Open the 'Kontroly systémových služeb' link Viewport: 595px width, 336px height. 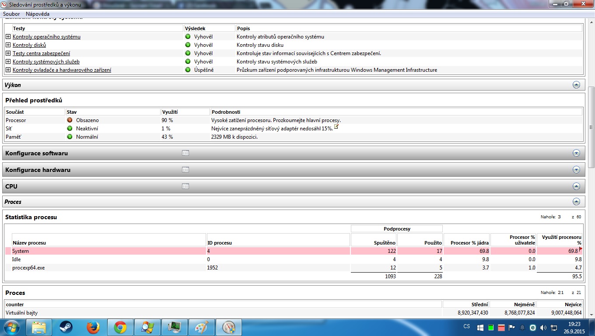(46, 62)
